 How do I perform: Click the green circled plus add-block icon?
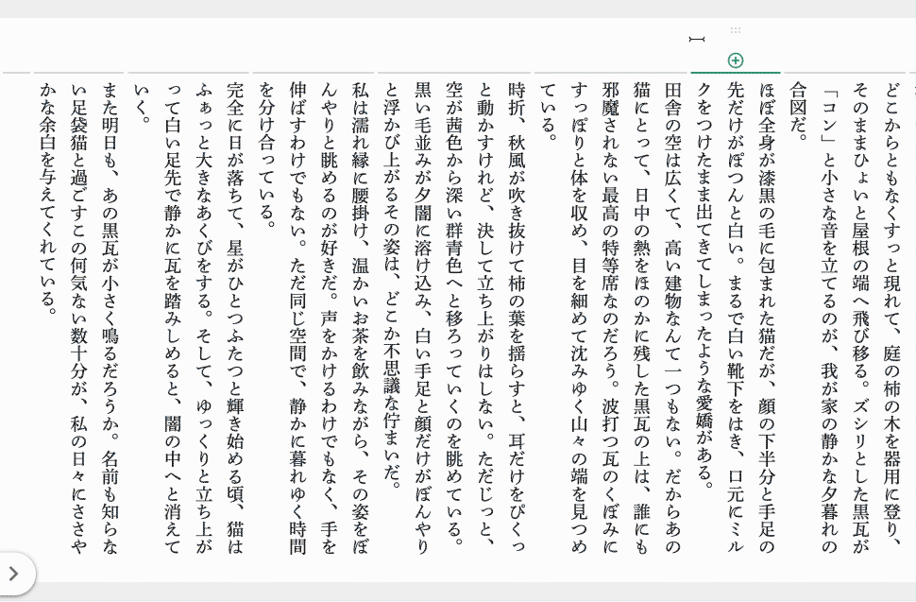coord(736,60)
